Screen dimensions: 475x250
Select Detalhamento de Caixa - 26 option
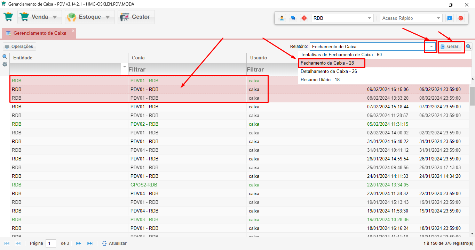[x=328, y=71]
